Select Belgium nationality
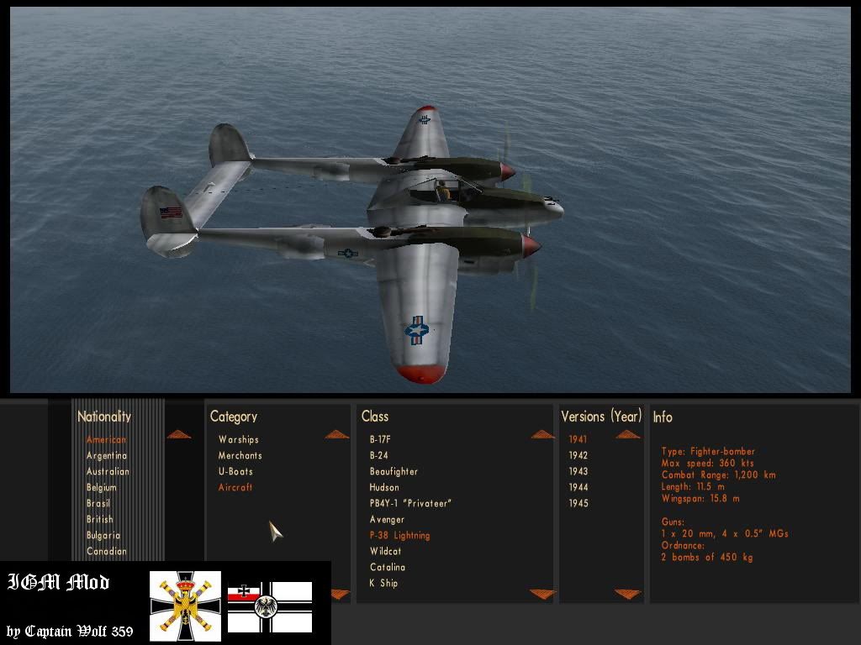 click(x=102, y=487)
